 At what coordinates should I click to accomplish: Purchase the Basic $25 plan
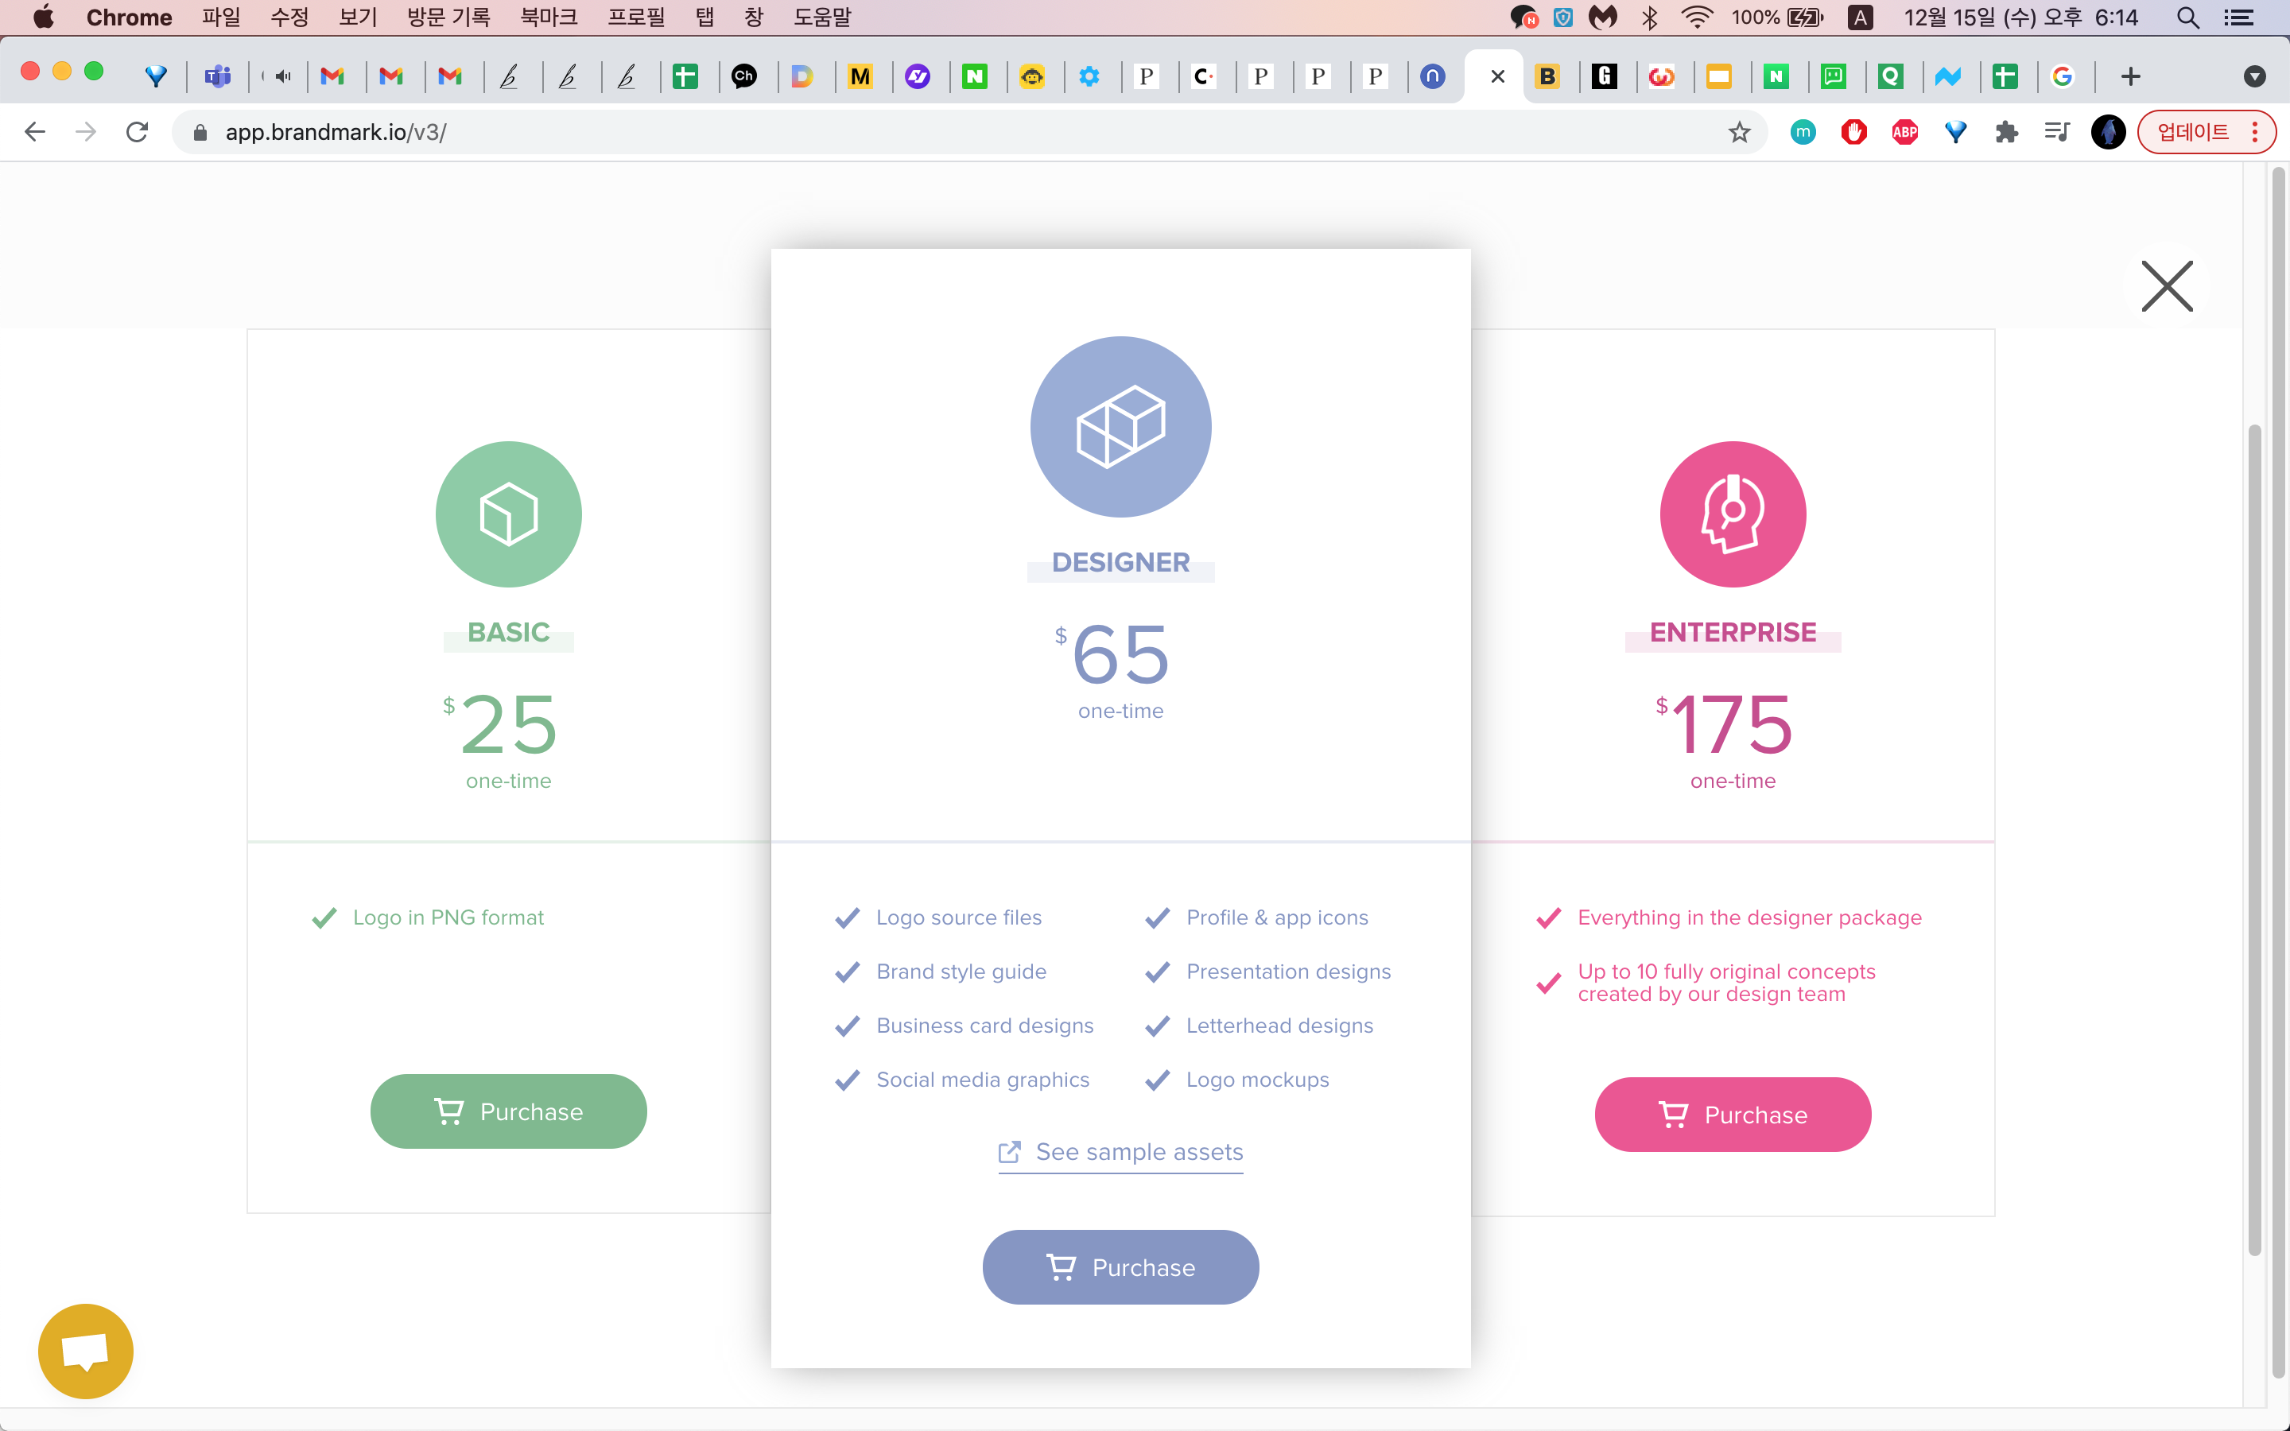pyautogui.click(x=508, y=1111)
